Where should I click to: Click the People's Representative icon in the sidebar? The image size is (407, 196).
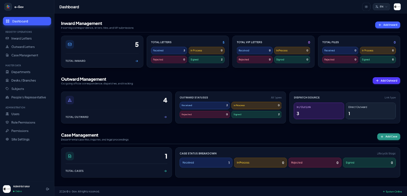(7, 97)
